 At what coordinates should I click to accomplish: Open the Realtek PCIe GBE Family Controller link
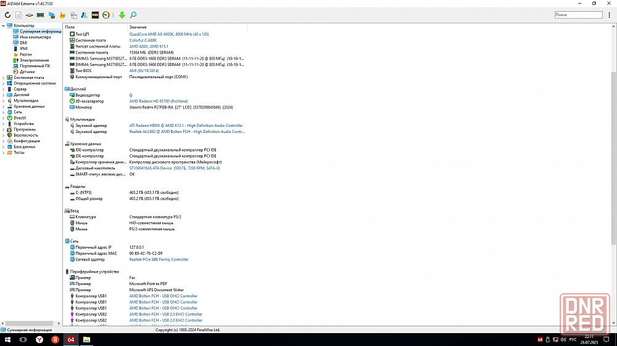click(159, 260)
